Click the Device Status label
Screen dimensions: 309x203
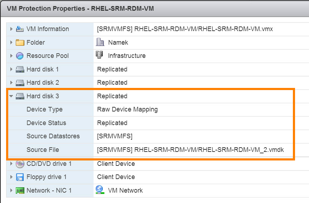(x=46, y=123)
